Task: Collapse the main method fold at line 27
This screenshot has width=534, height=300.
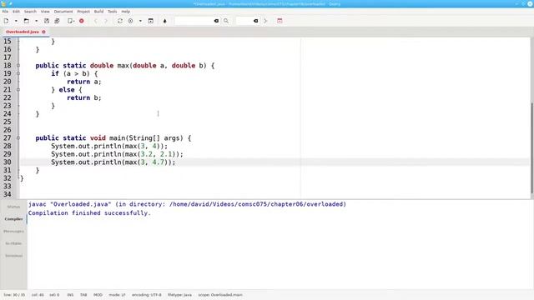Action: 18,138
